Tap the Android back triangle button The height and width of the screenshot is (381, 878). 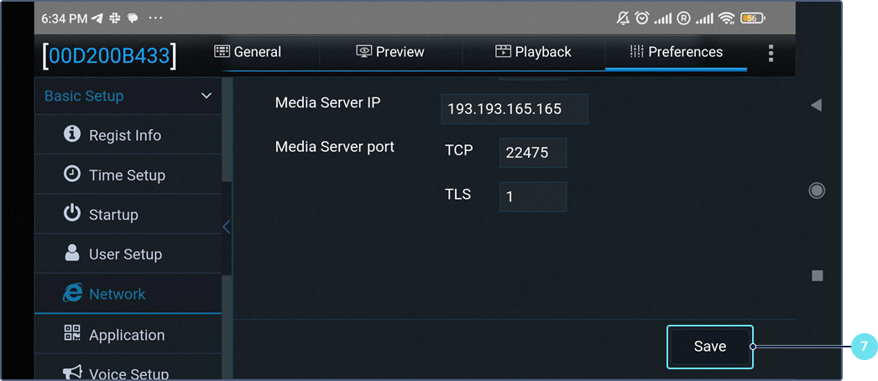point(815,105)
